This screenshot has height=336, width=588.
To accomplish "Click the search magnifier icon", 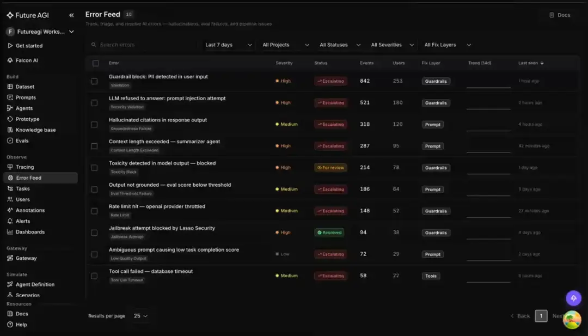I will click(94, 45).
